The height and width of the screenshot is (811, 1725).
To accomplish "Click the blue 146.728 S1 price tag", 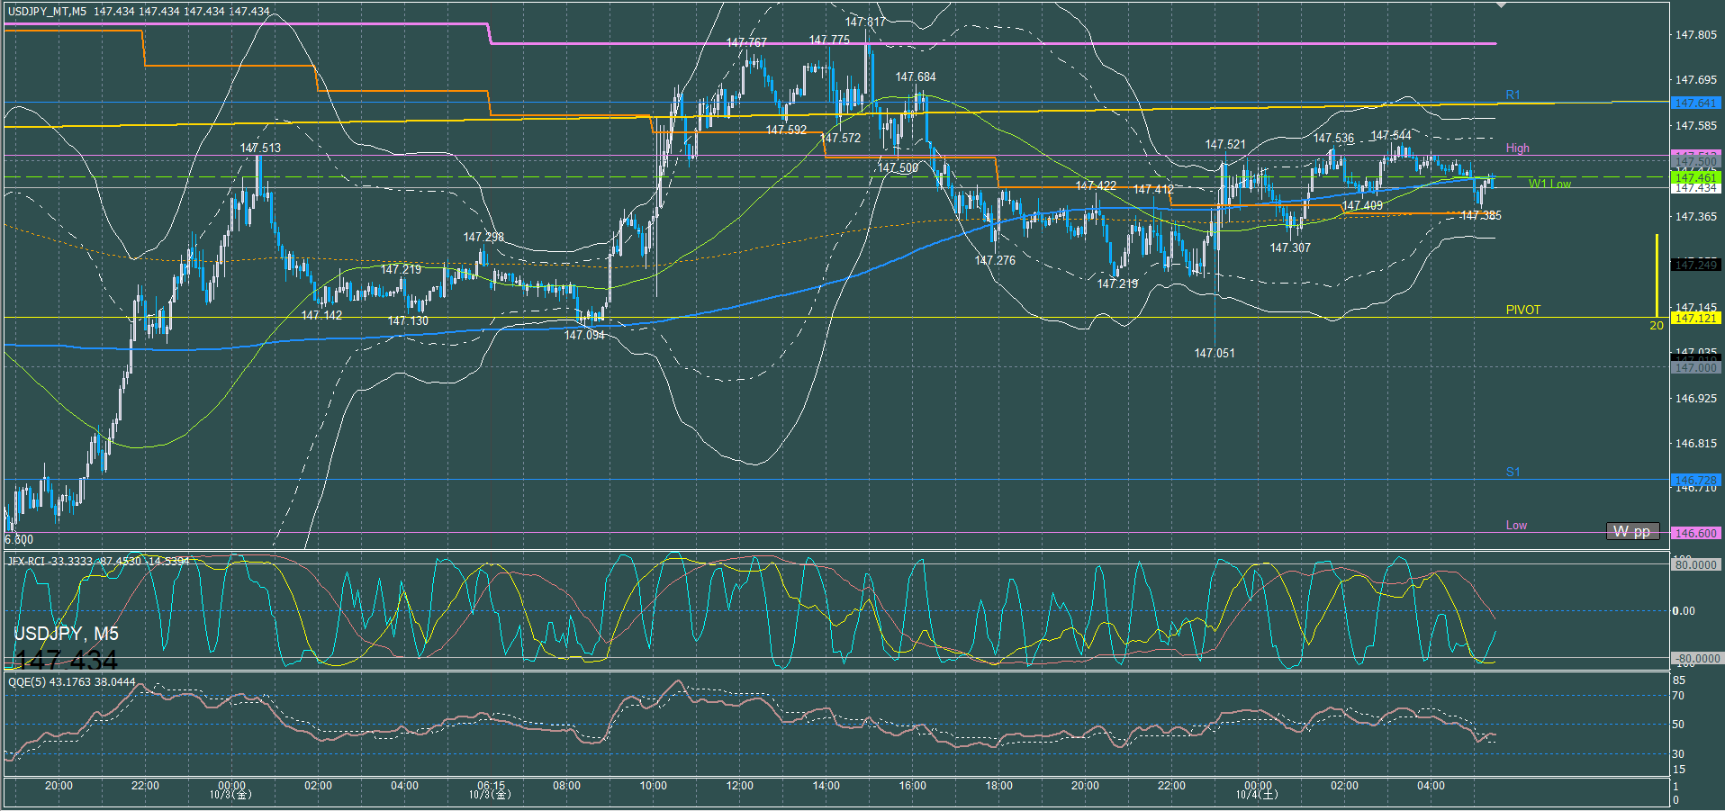I will click(1695, 481).
